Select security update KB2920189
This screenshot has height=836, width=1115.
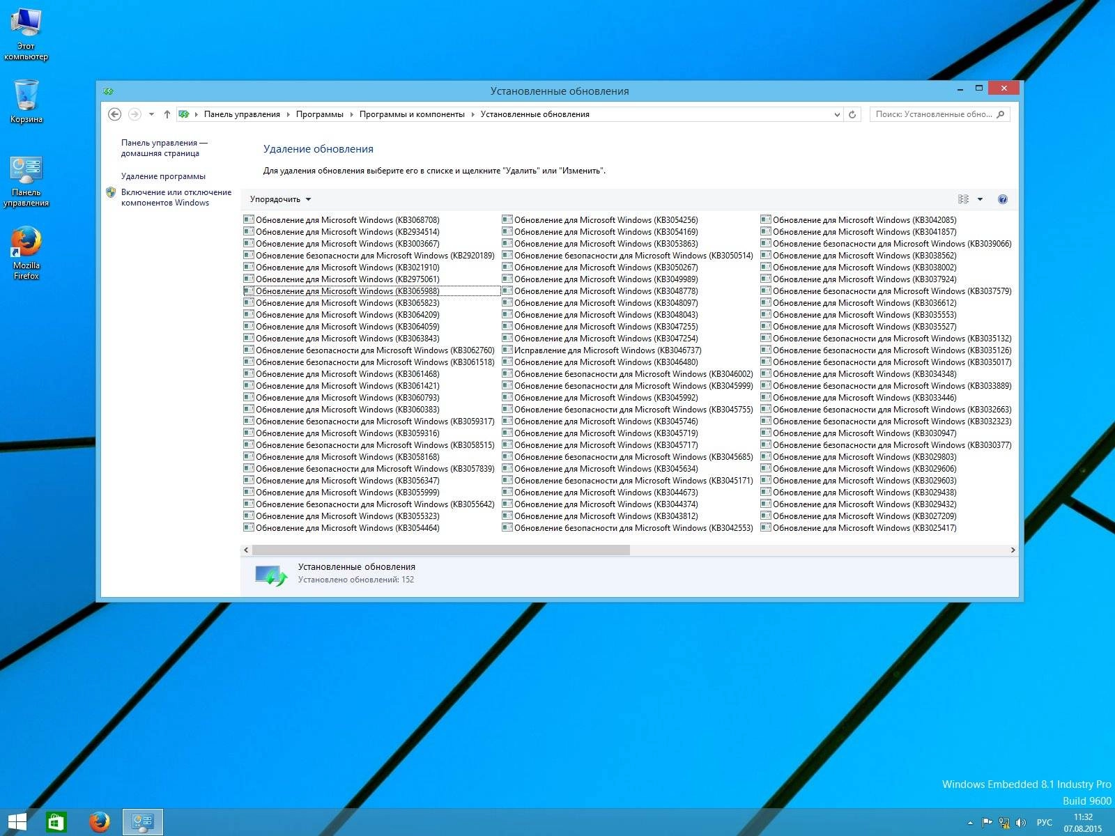pyautogui.click(x=369, y=256)
